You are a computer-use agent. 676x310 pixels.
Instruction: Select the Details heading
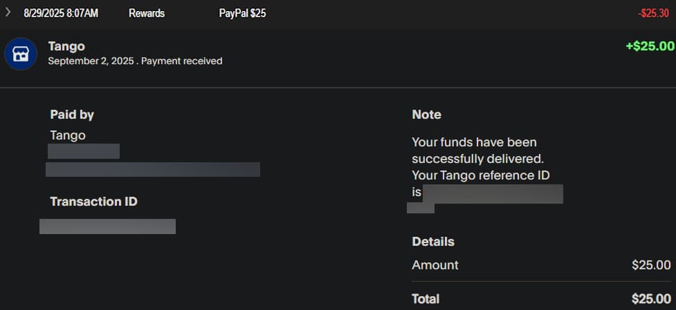(x=433, y=242)
